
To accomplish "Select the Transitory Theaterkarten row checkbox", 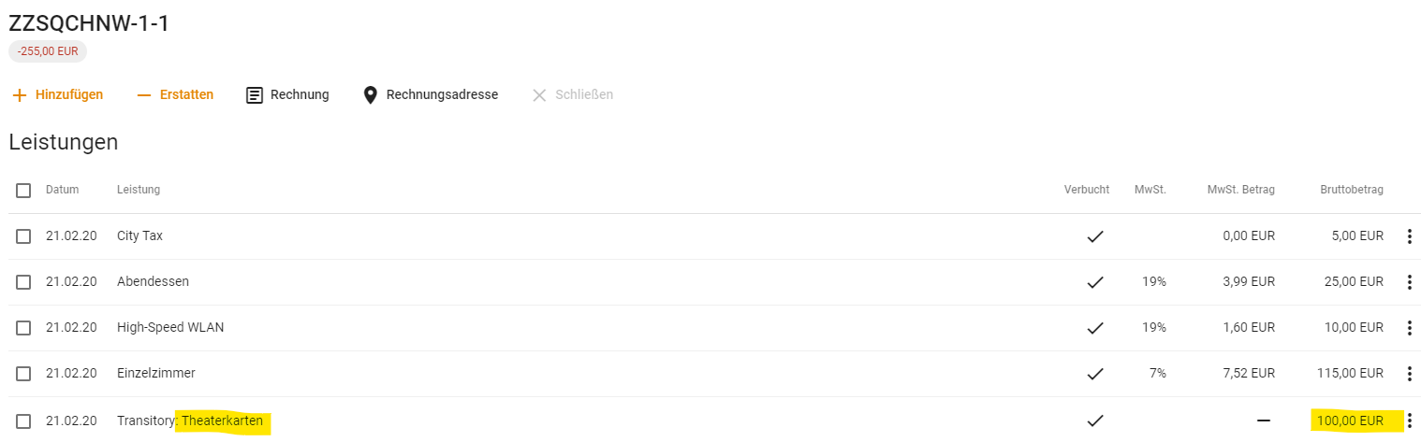I will click(x=23, y=421).
